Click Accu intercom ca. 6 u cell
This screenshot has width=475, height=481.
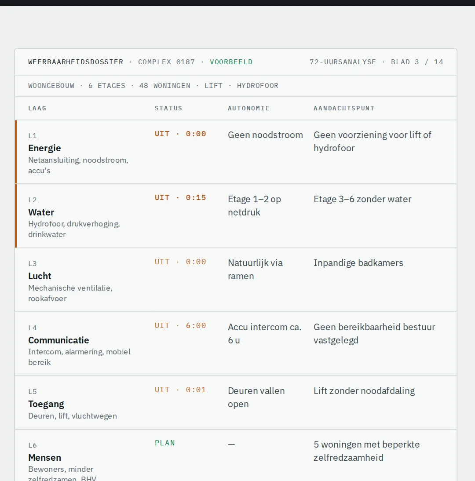pos(264,333)
